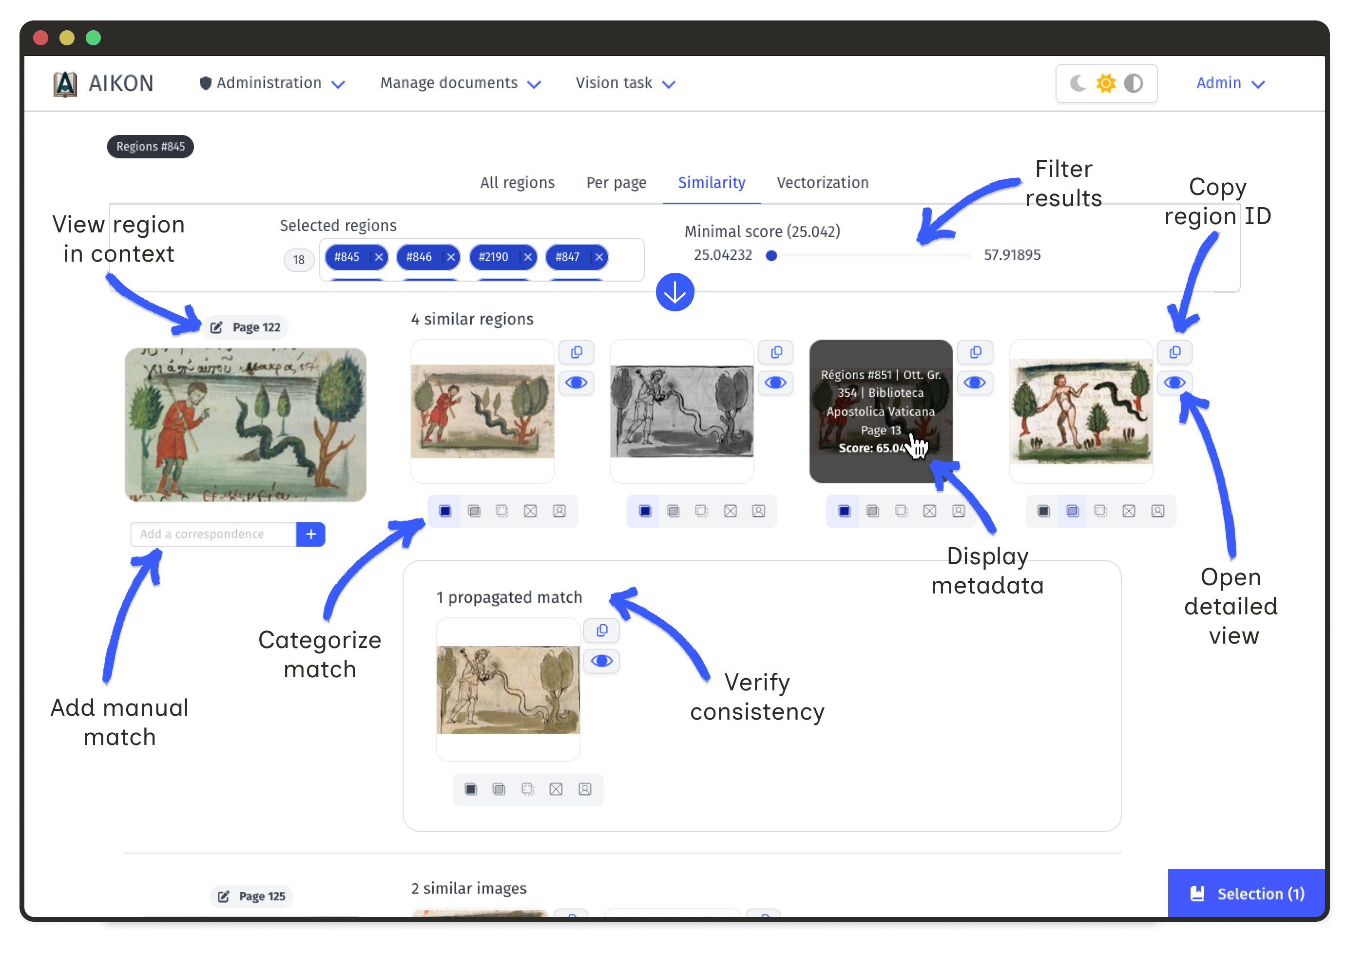
Task: Copy region ID of the first similar region
Action: pos(576,352)
